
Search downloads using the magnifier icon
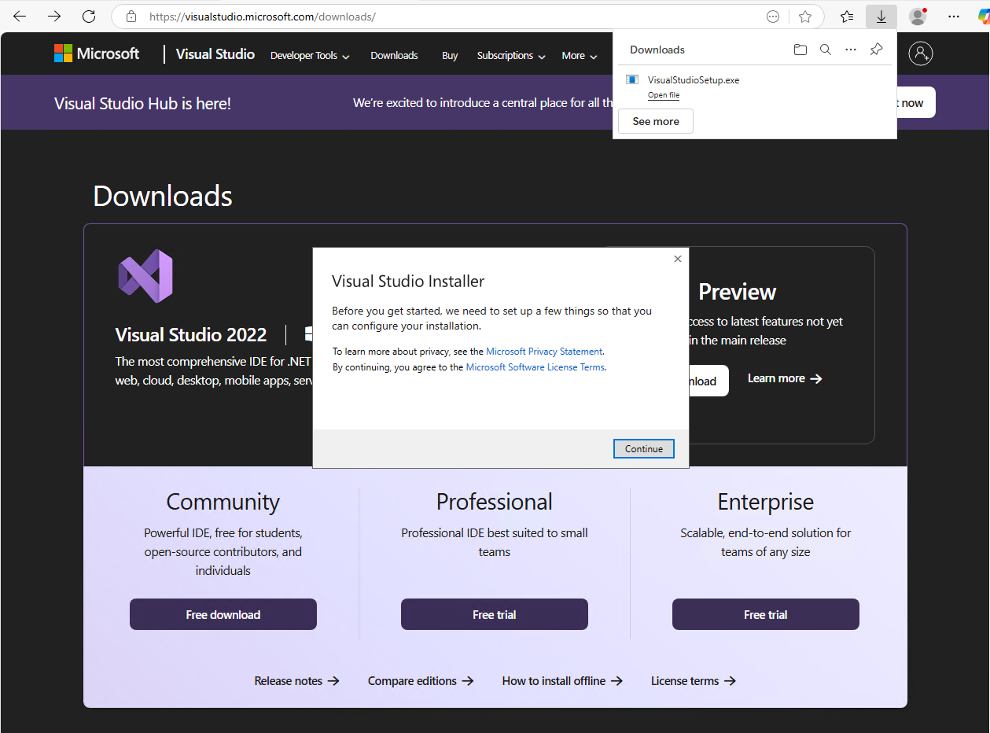pyautogui.click(x=826, y=50)
